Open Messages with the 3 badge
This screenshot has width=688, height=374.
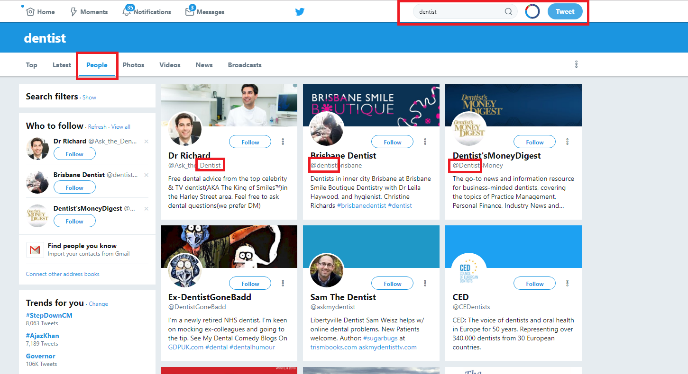pos(205,11)
